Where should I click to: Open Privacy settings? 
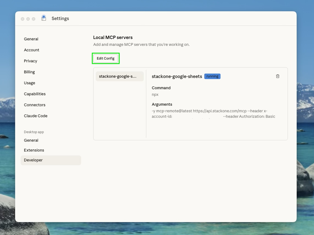coord(30,61)
